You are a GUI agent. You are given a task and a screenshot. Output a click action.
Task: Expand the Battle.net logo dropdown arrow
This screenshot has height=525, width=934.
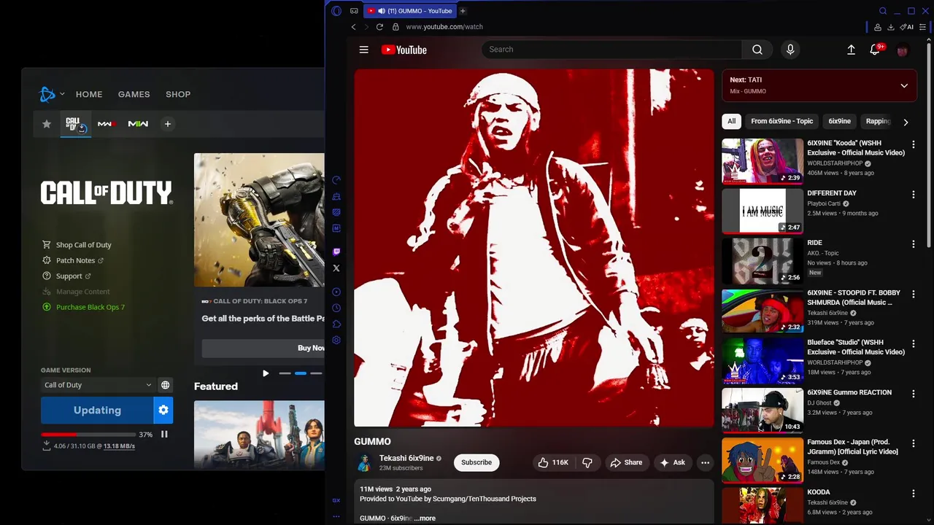coord(62,94)
